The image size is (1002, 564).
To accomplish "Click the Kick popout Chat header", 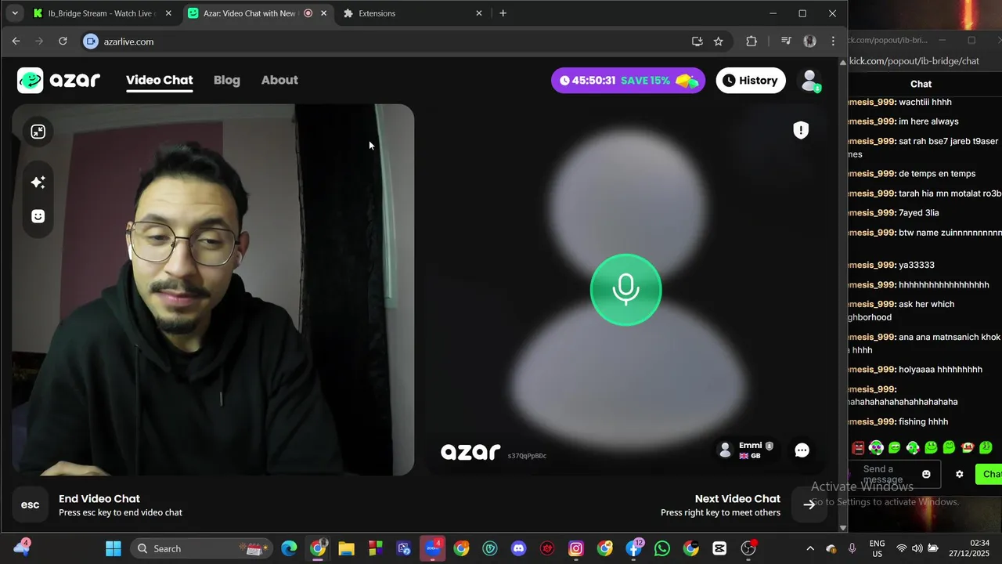I will (x=921, y=84).
